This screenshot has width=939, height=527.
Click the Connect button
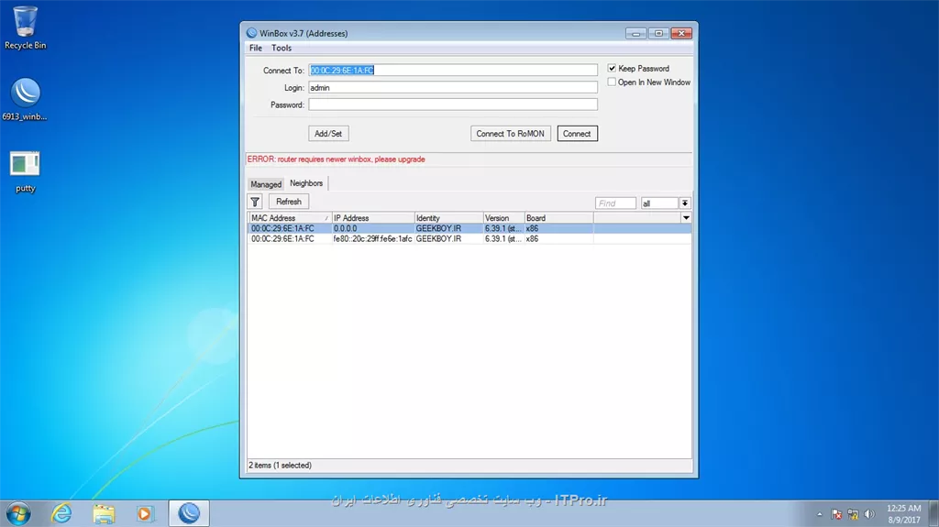578,134
